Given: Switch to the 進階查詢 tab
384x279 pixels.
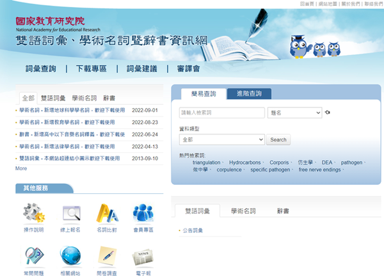Looking at the screenshot, I should point(249,93).
